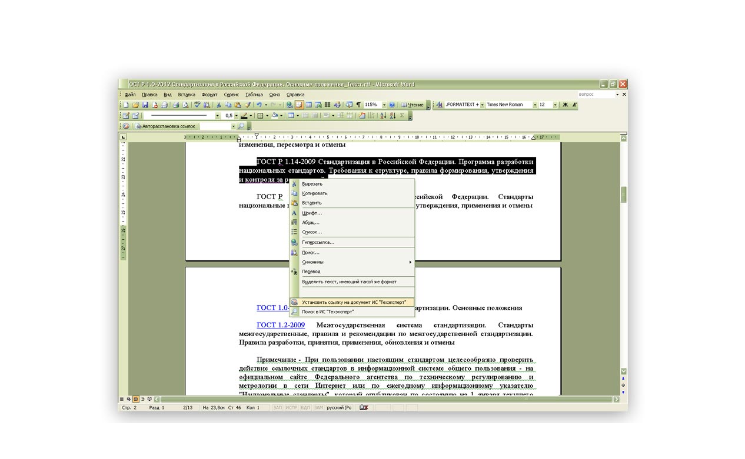Select the Draw Table pencil tool

coord(126,116)
